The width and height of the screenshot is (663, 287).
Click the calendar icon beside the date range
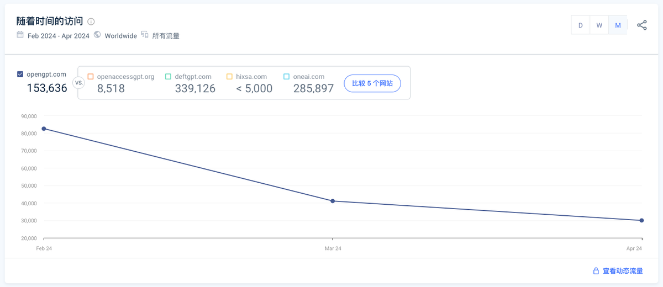click(20, 35)
